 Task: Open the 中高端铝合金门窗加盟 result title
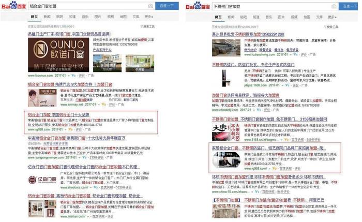pyautogui.click(x=77, y=138)
